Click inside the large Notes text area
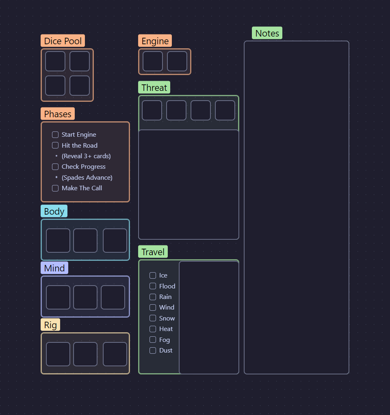 pyautogui.click(x=296, y=207)
